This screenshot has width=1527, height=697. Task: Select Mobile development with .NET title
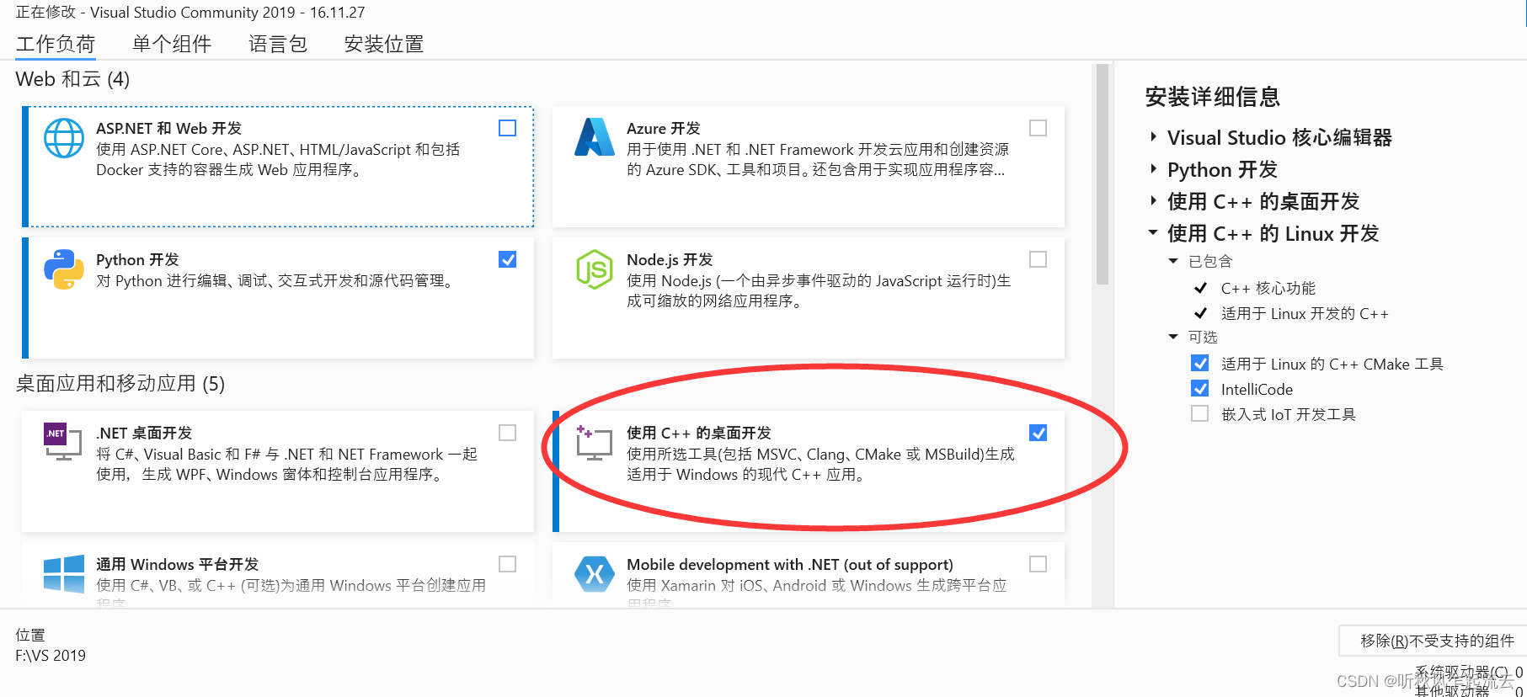click(x=790, y=564)
